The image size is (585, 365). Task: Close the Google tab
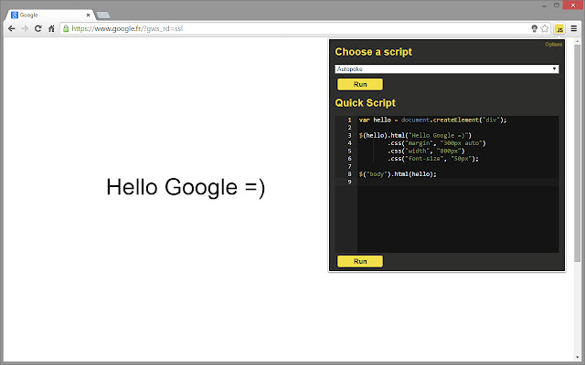(88, 15)
